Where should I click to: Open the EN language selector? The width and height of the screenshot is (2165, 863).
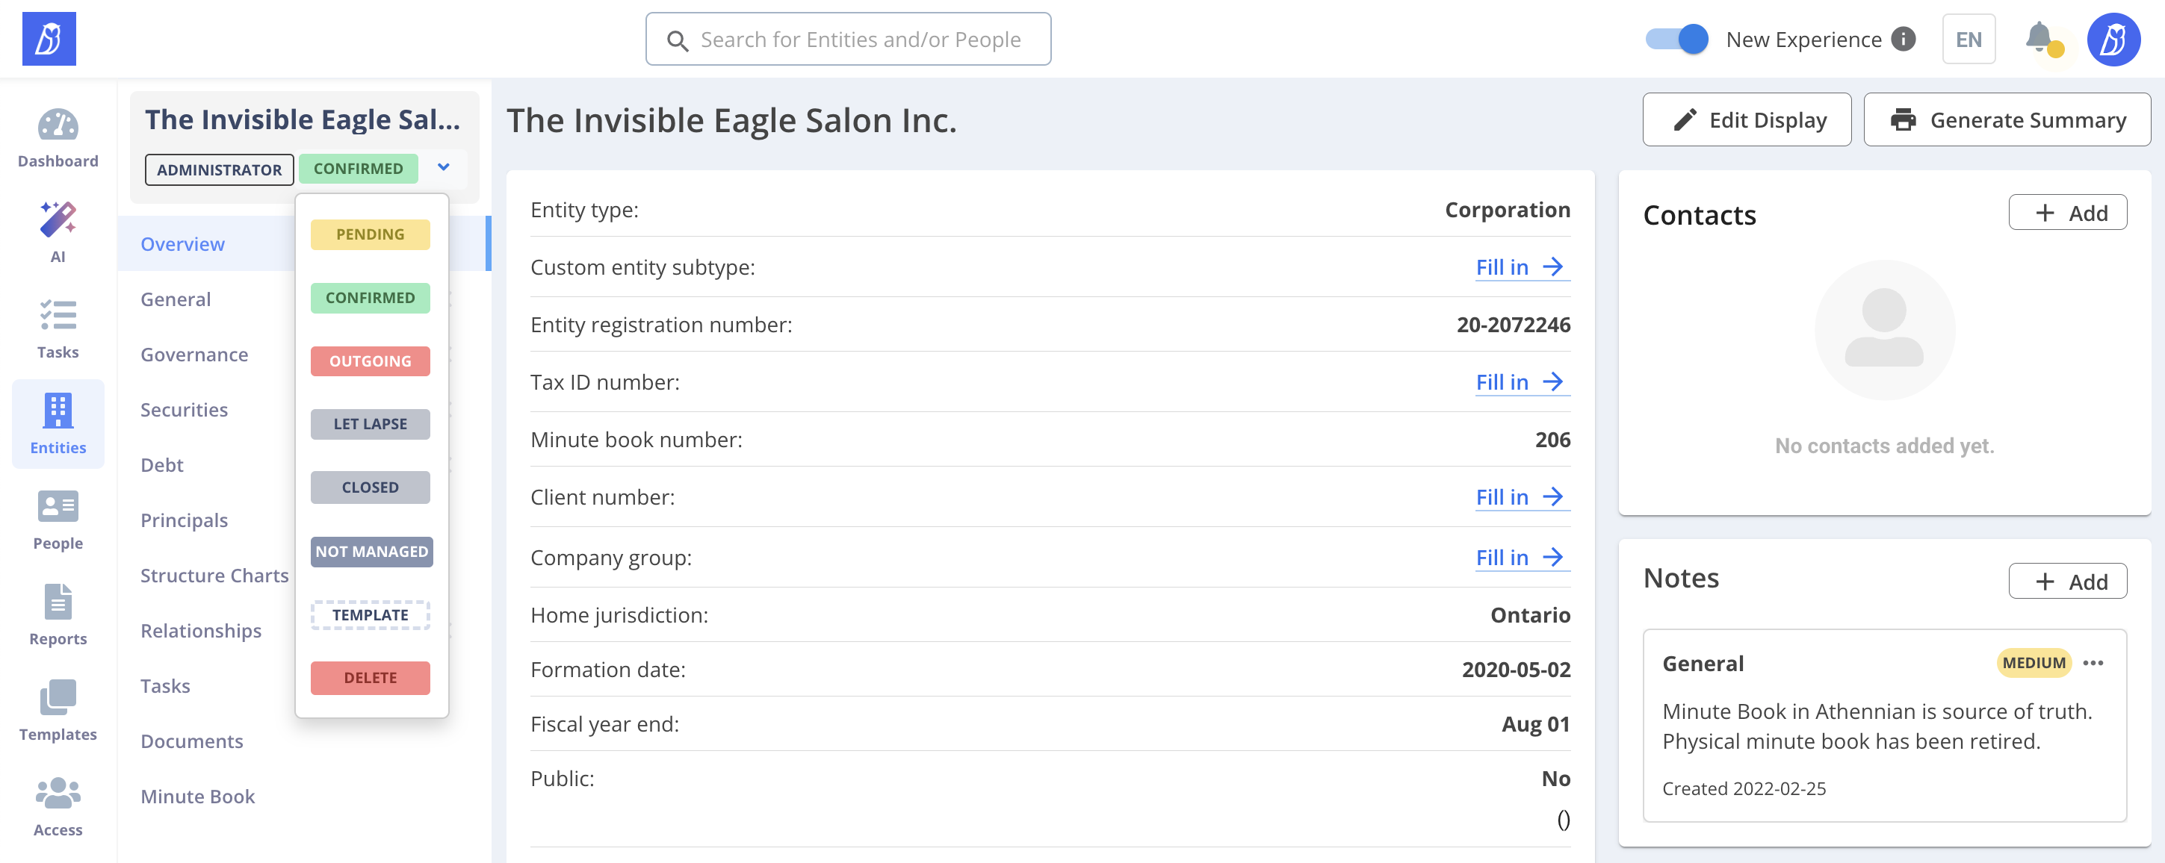(x=1969, y=39)
